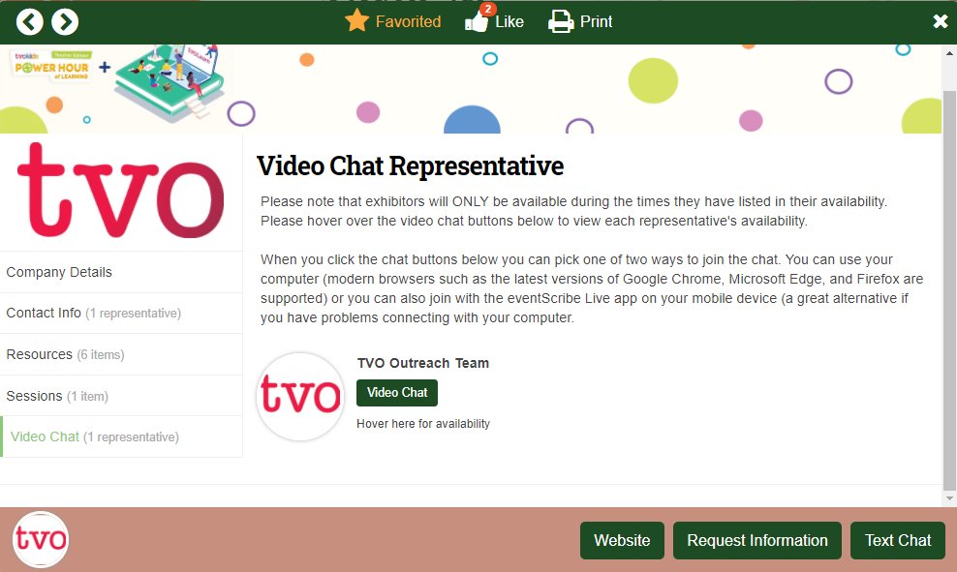Viewport: 957px width, 572px height.
Task: Click the Power Hour of Learning banner
Action: click(471, 89)
